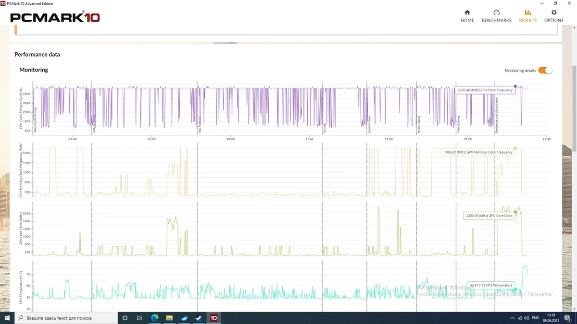Click the PCMark 10 taskbar icon
Viewport: 577px width, 324px height.
tap(213, 318)
